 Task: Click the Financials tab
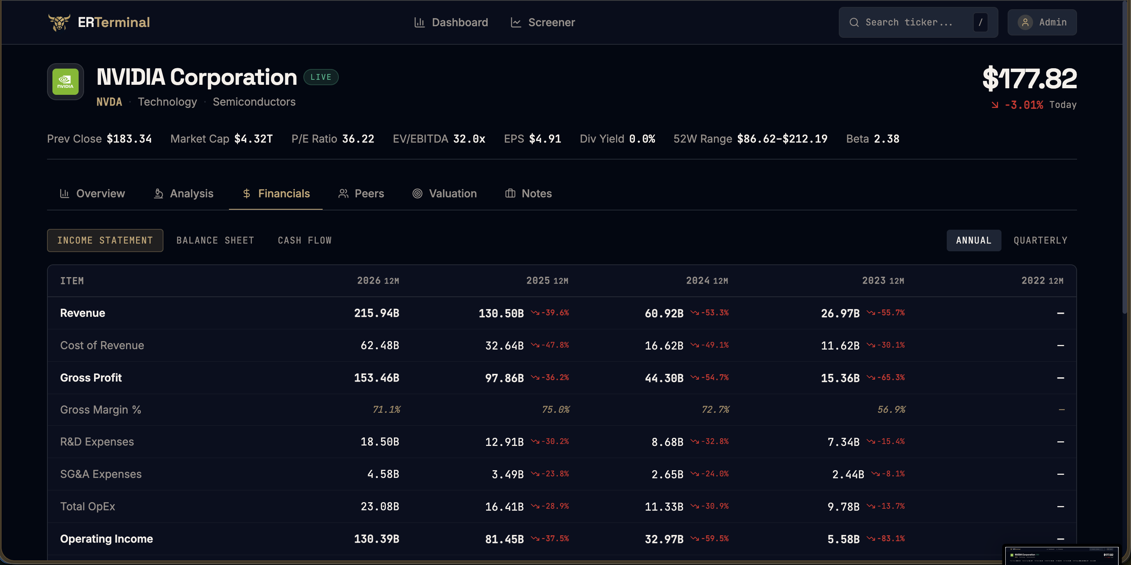(276, 193)
